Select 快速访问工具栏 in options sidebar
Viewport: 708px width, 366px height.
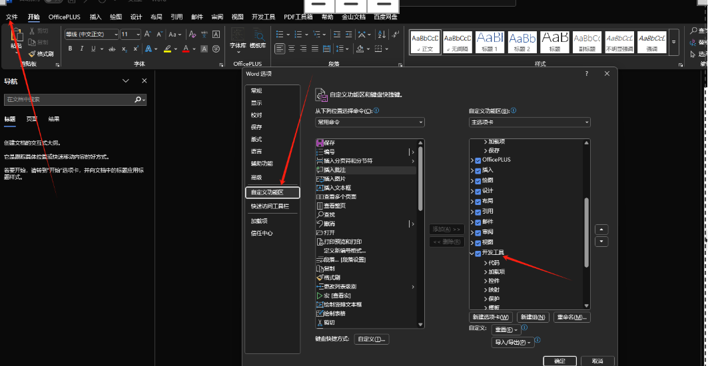coord(270,206)
